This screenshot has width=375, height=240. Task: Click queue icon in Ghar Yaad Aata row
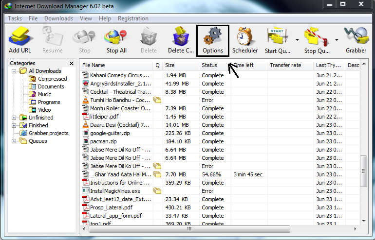coord(157,174)
